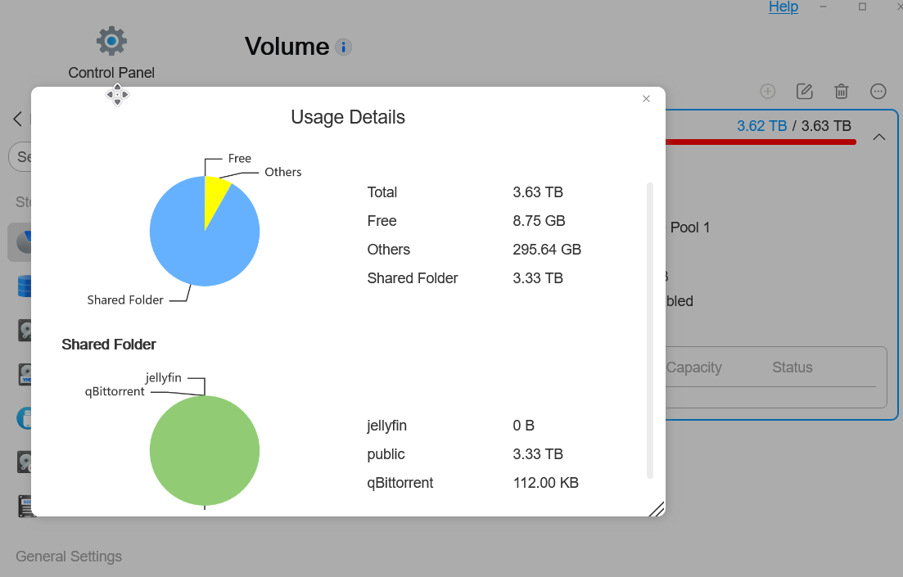Screen dimensions: 903x577
Task: Click the Volume info icon
Action: (343, 47)
